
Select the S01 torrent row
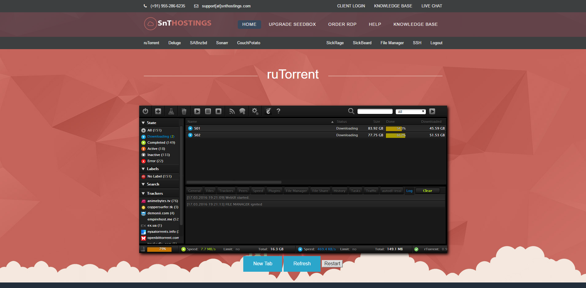tap(316, 128)
